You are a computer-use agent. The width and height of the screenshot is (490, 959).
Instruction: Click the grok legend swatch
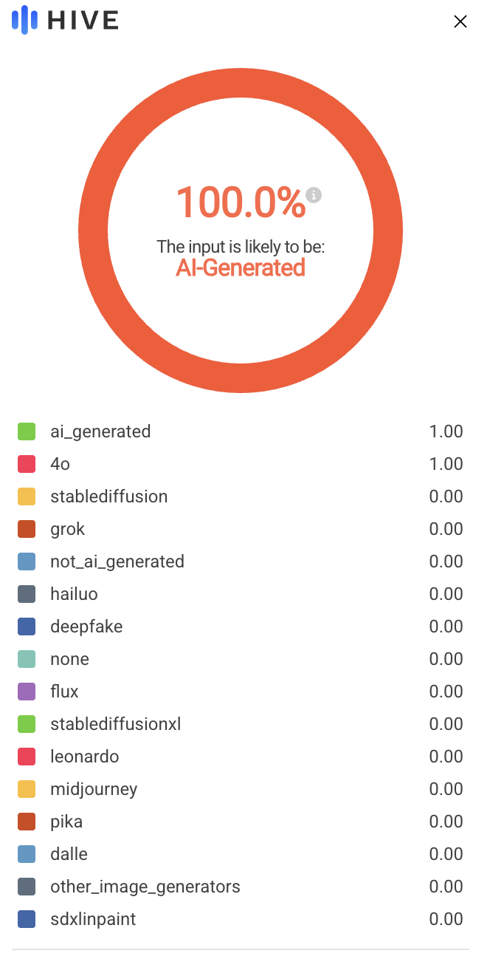[x=27, y=529]
